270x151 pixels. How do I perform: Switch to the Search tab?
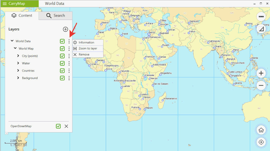tap(55, 16)
